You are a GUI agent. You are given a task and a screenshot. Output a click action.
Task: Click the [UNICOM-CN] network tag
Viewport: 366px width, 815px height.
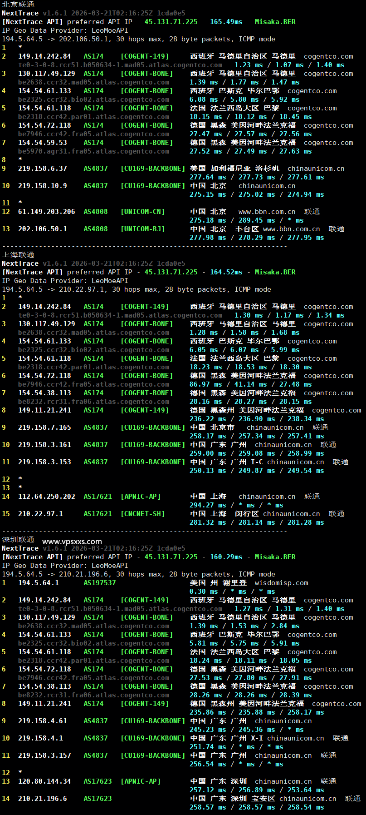tap(143, 212)
